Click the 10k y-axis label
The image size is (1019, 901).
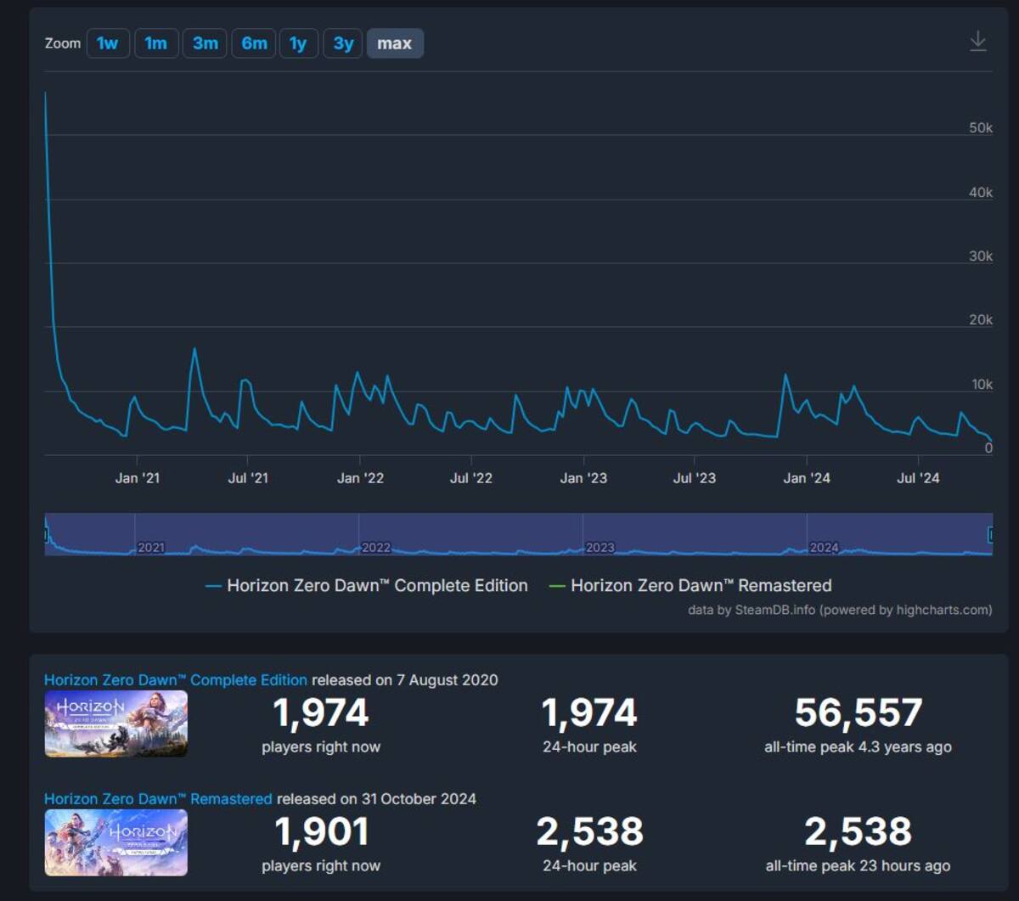(982, 385)
